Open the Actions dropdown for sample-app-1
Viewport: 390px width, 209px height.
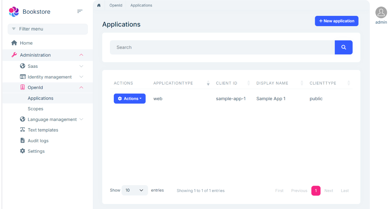coord(130,98)
